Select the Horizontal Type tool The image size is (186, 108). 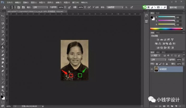tap(3, 75)
